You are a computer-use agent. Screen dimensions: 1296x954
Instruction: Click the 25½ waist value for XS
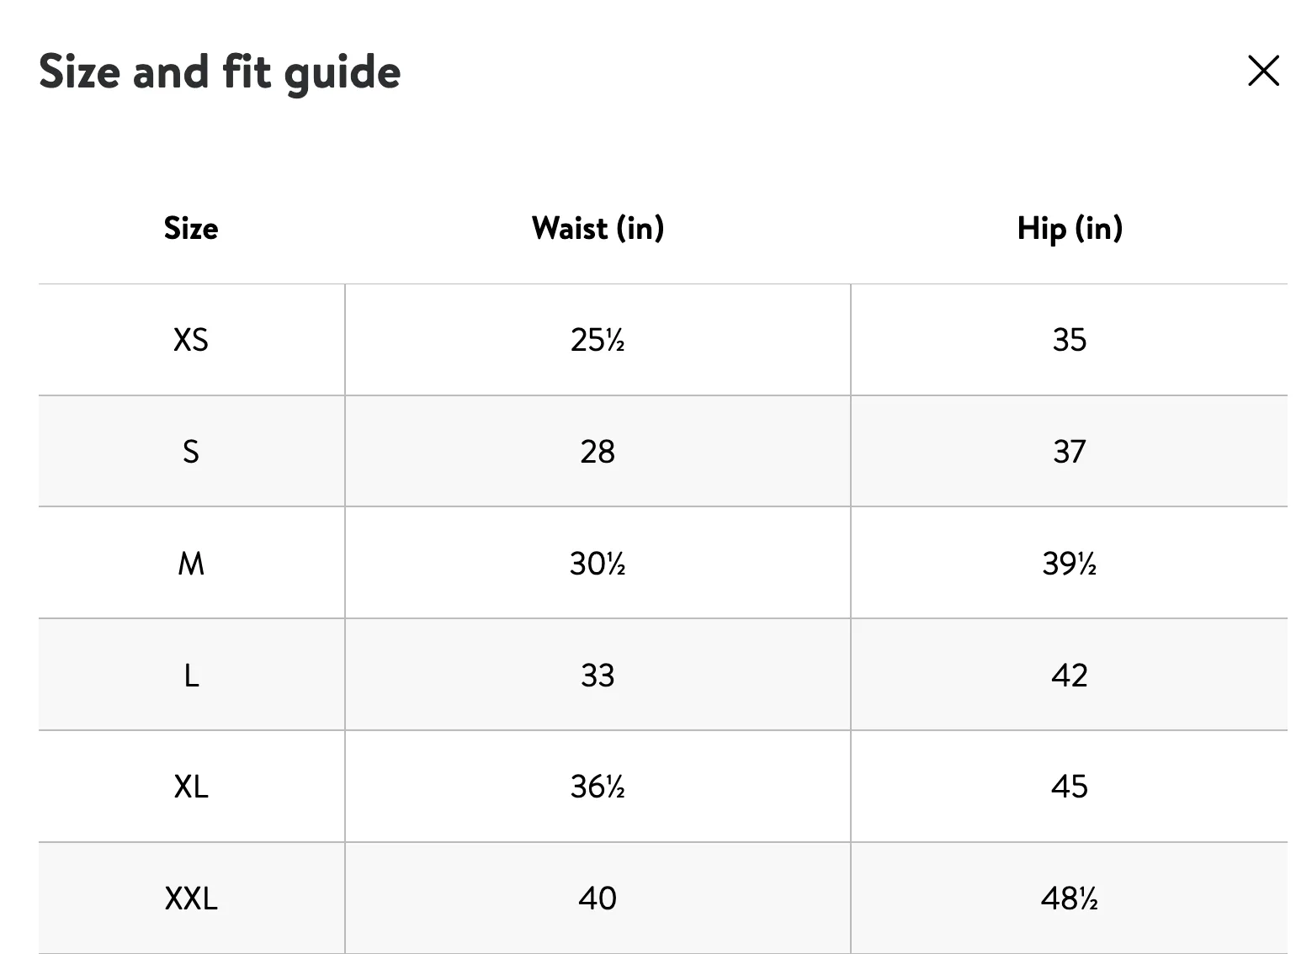598,340
